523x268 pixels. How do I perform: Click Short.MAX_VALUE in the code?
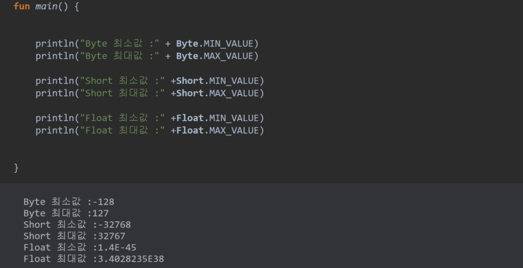click(220, 93)
